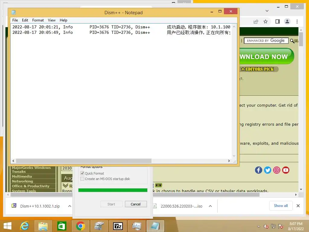Open Office & Productivity category link
This screenshot has width=309, height=232.
(30, 186)
